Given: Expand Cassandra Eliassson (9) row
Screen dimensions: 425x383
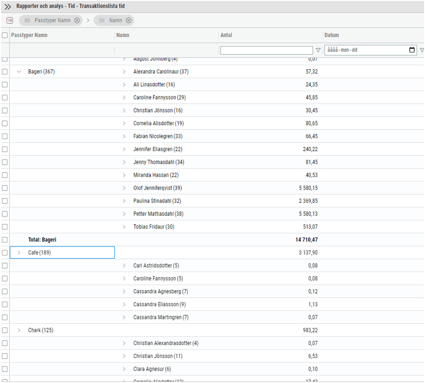Looking at the screenshot, I should tap(124, 305).
